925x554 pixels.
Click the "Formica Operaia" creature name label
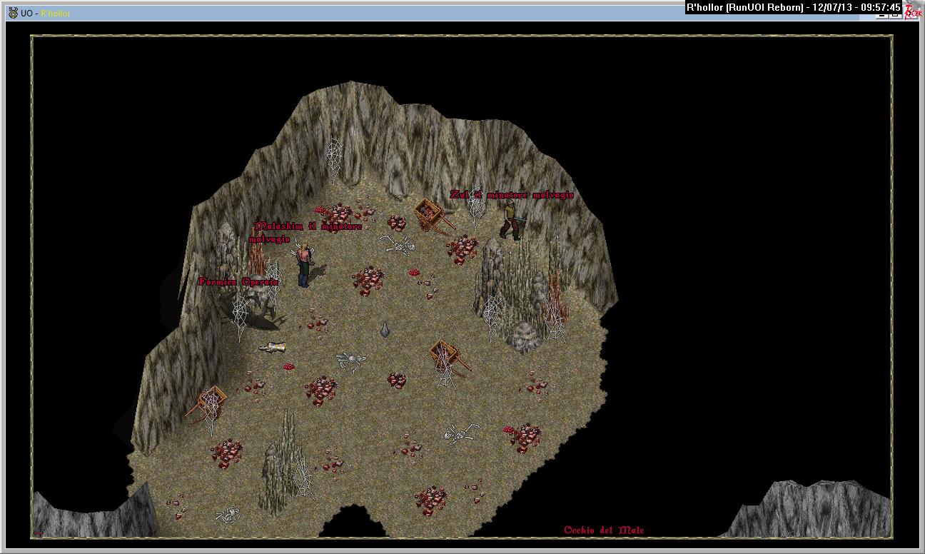tap(238, 281)
